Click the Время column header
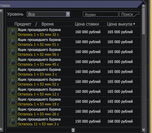Viewport: 152px width, 133px height. tap(48, 24)
